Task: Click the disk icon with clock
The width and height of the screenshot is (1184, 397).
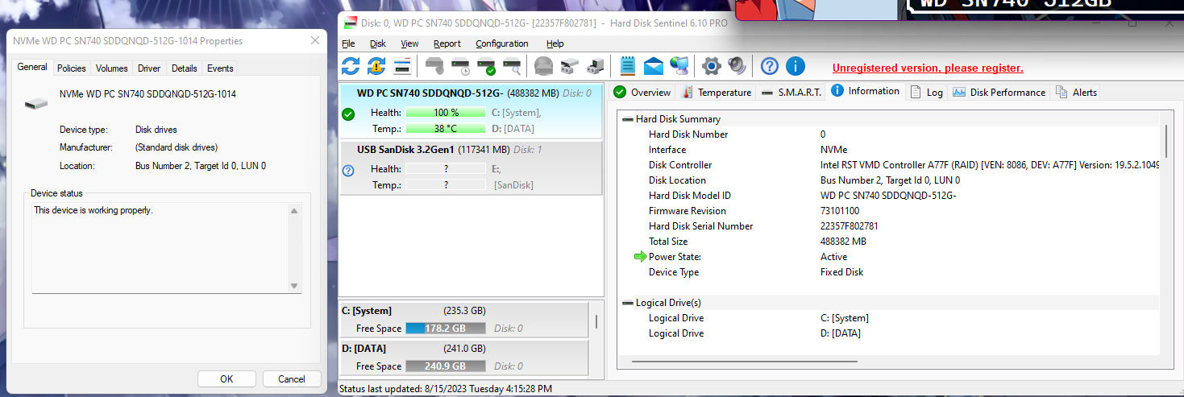Action: click(x=461, y=66)
